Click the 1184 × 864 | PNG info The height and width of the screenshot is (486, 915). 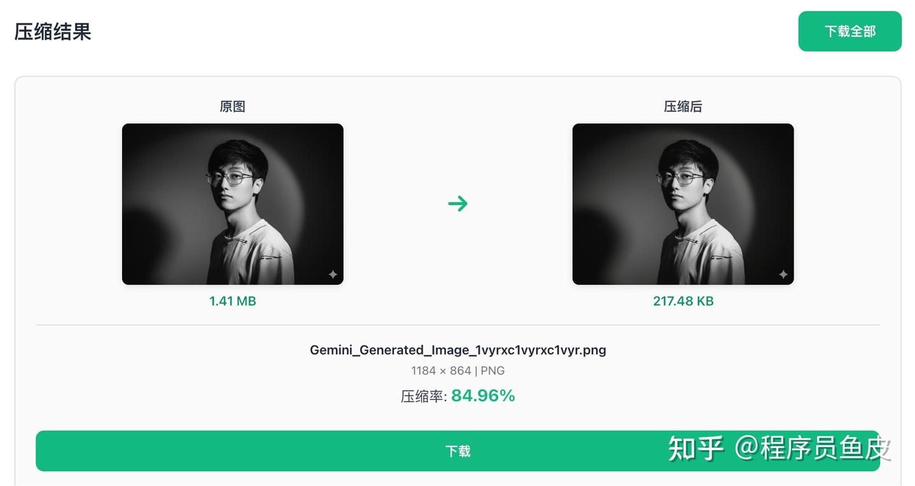[457, 370]
